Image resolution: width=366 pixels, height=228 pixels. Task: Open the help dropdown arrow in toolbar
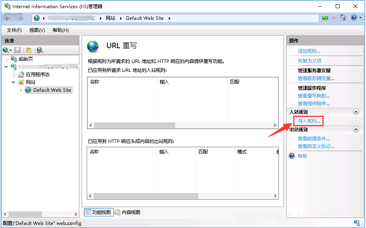(x=359, y=18)
